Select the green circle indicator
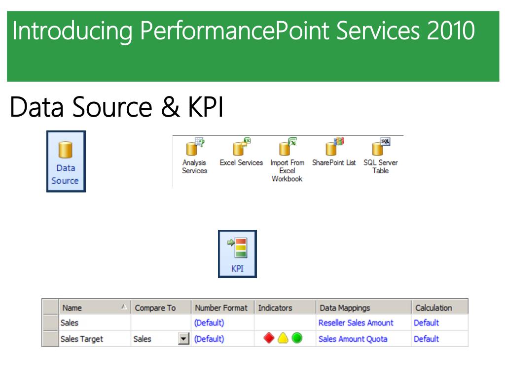Viewport: 505px width, 378px height. click(x=297, y=338)
